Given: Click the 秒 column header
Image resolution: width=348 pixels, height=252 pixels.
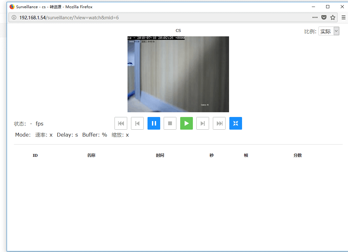Looking at the screenshot, I should pyautogui.click(x=211, y=155).
